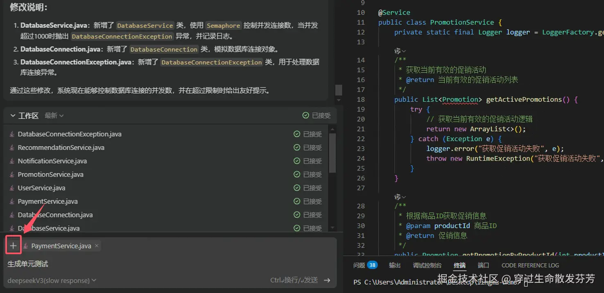
Task: Click the DatabaseService.java bold title text
Action: 54,25
